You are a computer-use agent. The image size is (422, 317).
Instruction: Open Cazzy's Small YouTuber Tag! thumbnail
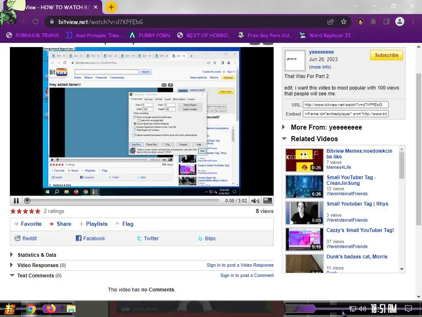click(x=305, y=239)
